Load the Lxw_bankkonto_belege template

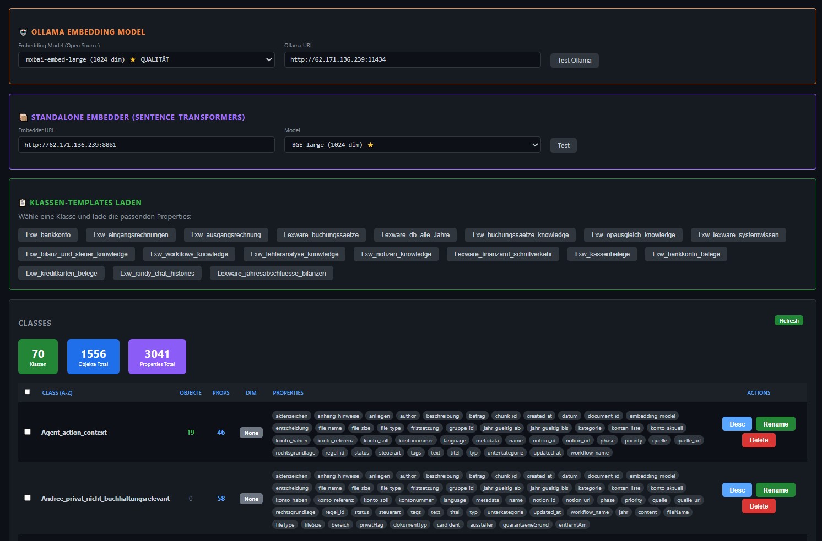click(686, 254)
